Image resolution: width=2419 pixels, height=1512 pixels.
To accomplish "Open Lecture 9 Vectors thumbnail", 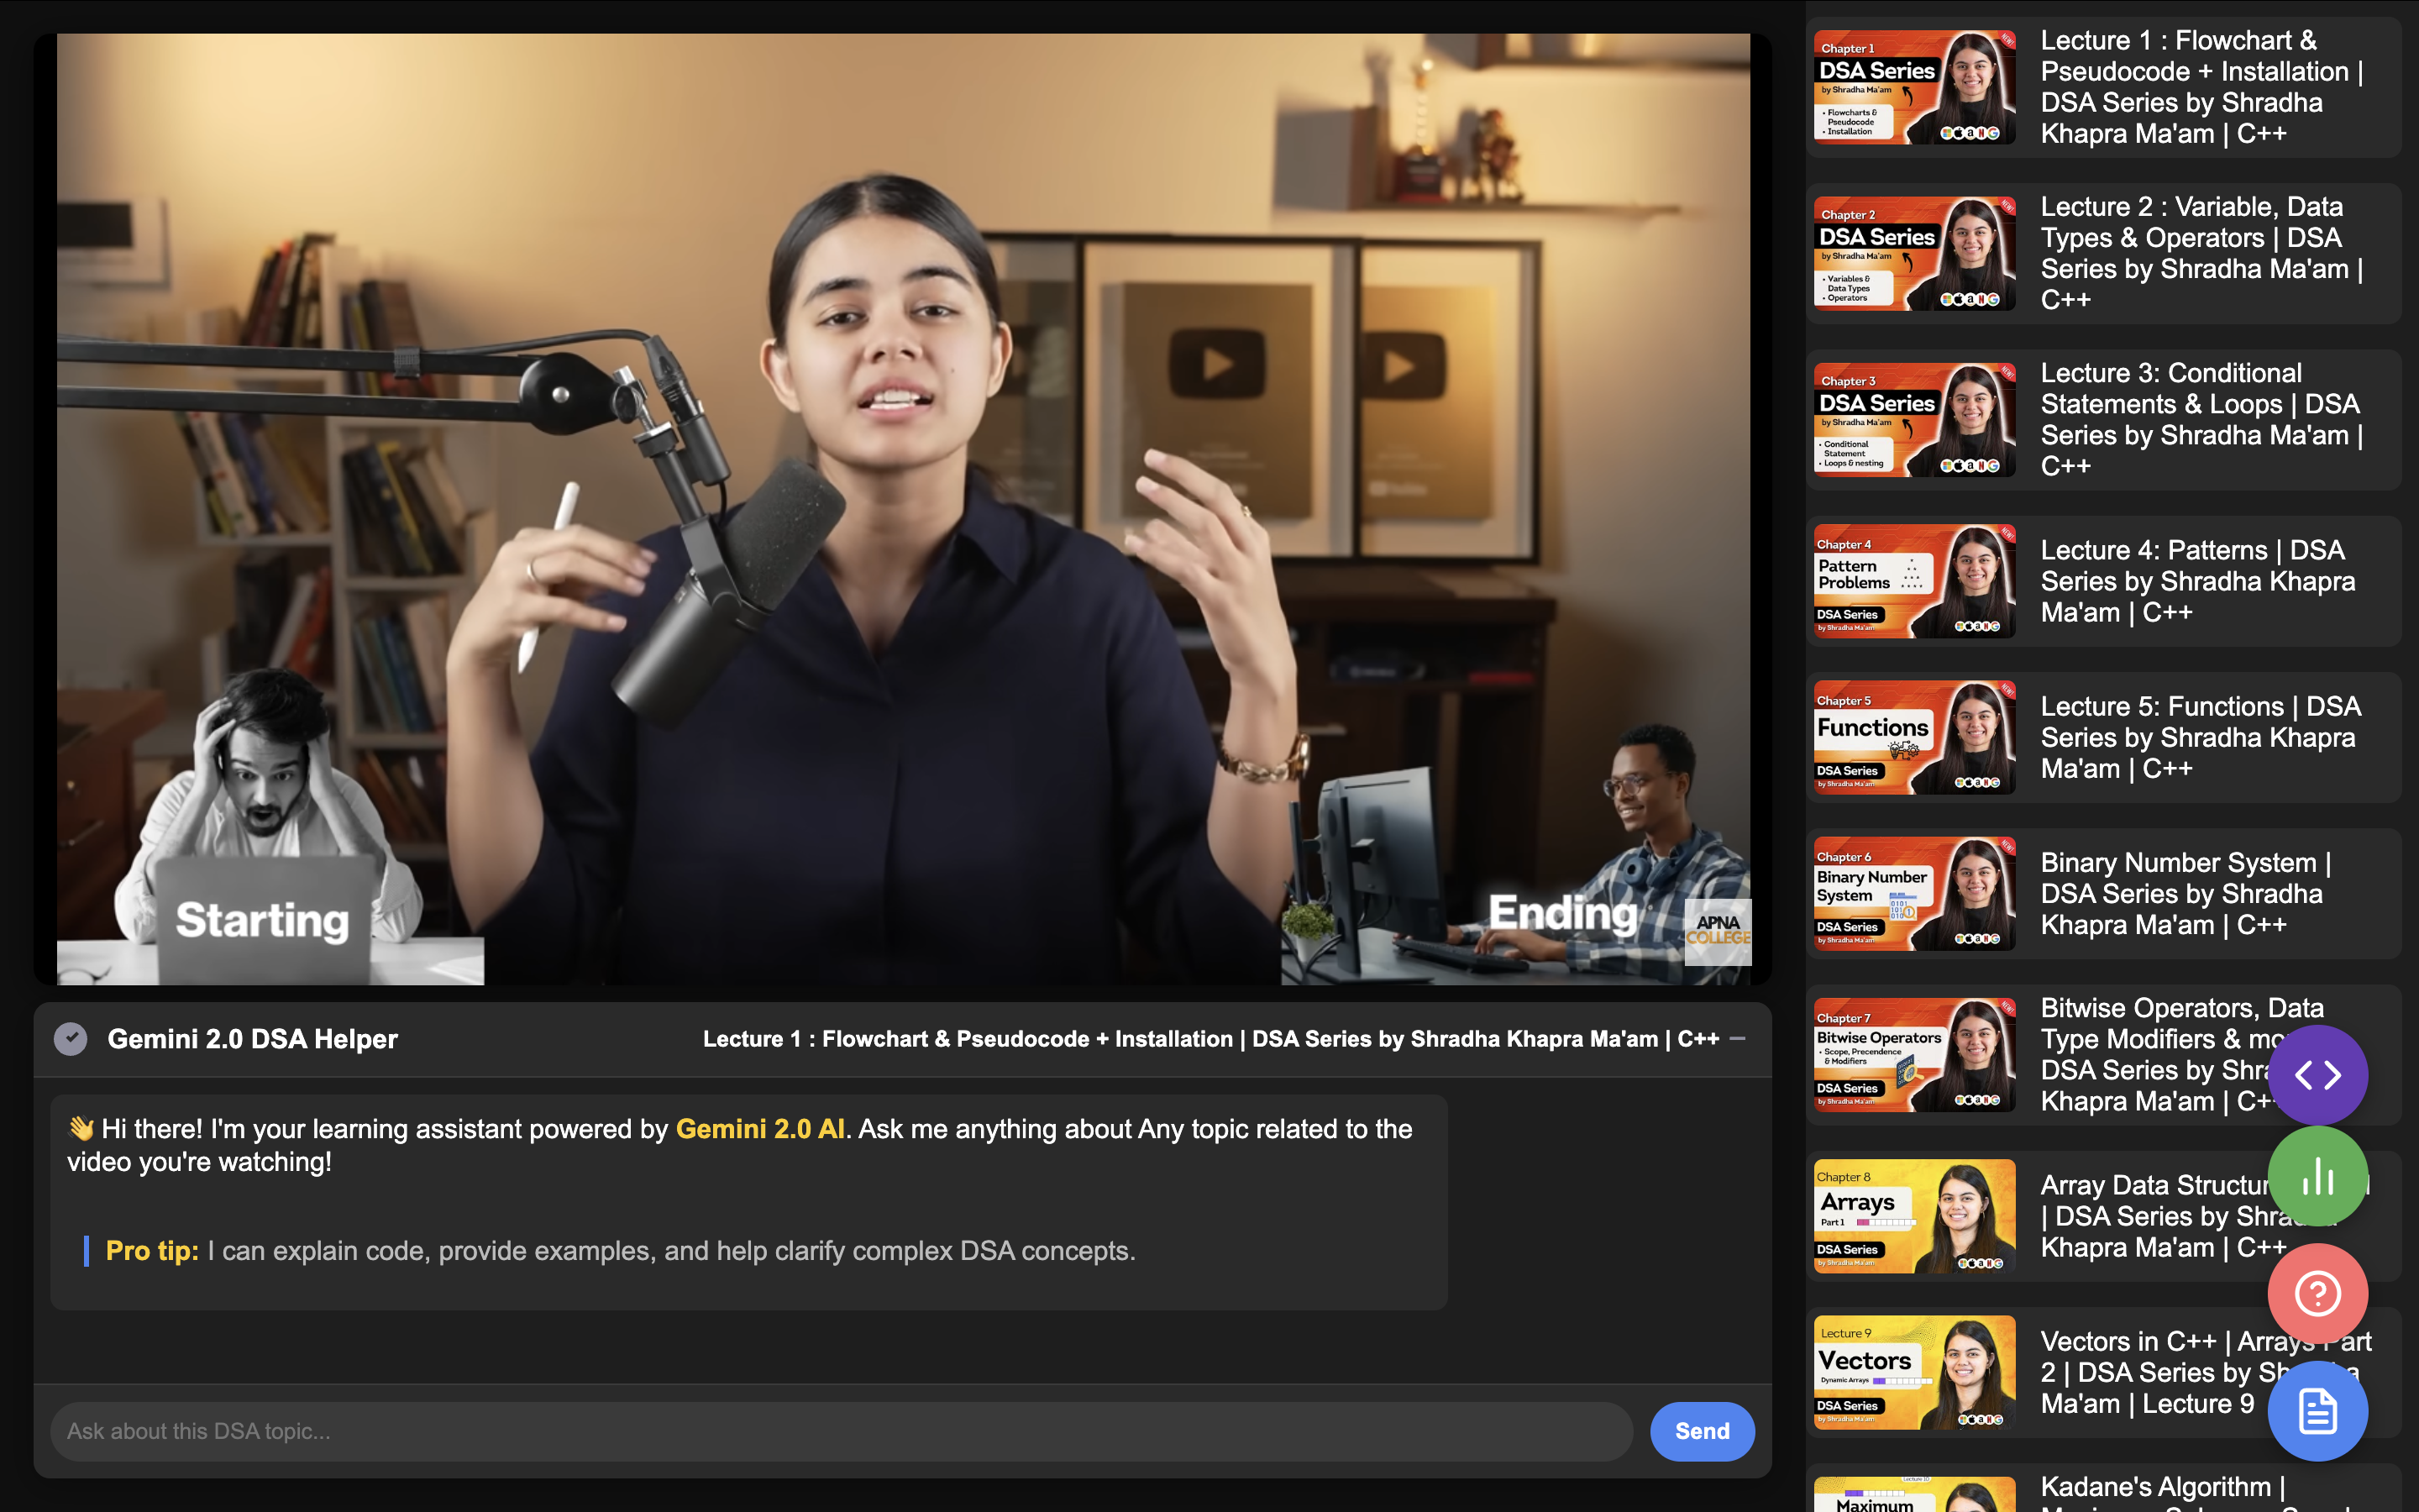I will coord(1913,1372).
